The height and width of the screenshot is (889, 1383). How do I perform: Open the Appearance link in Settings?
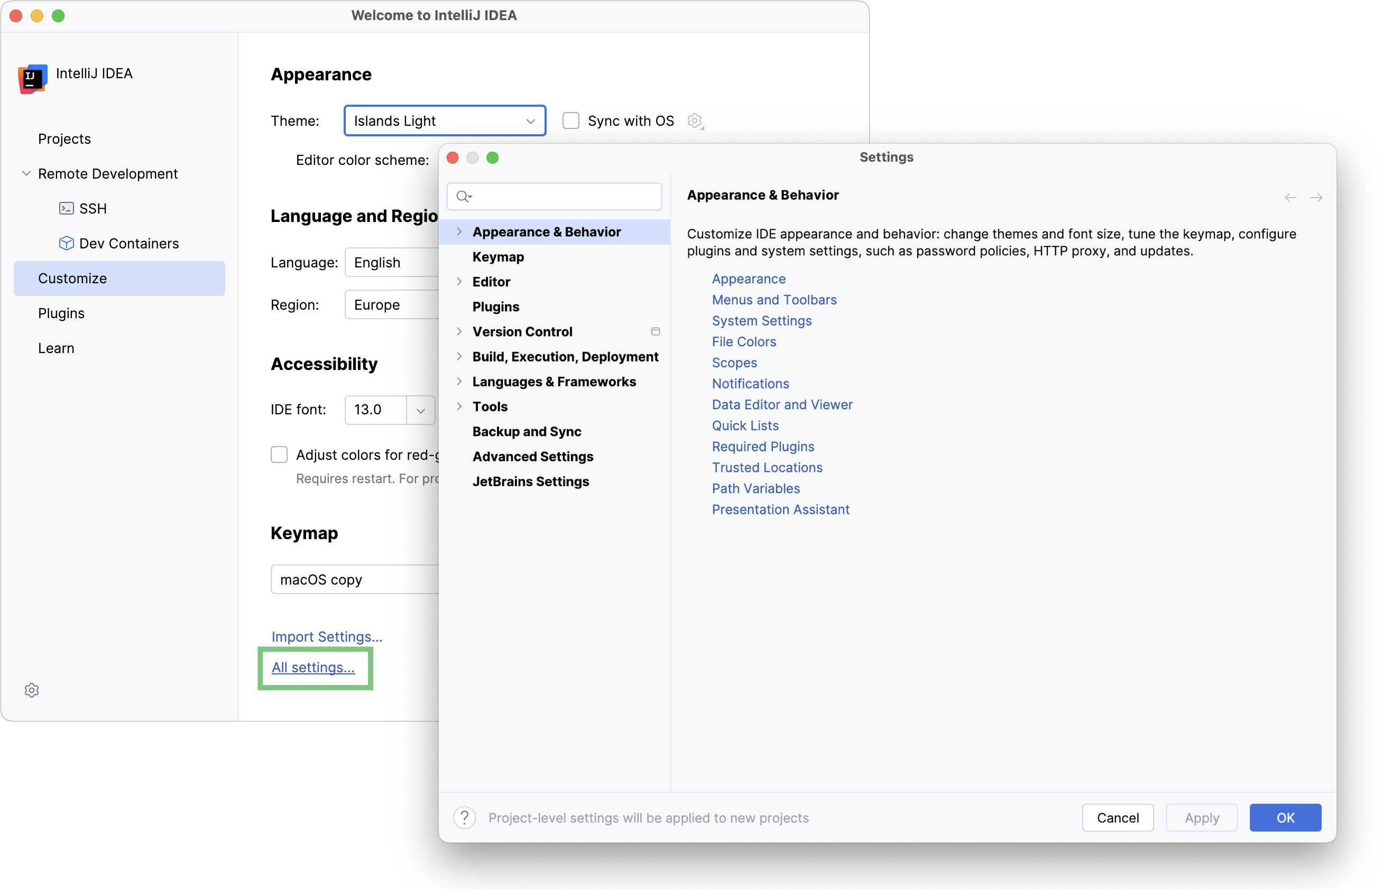749,279
